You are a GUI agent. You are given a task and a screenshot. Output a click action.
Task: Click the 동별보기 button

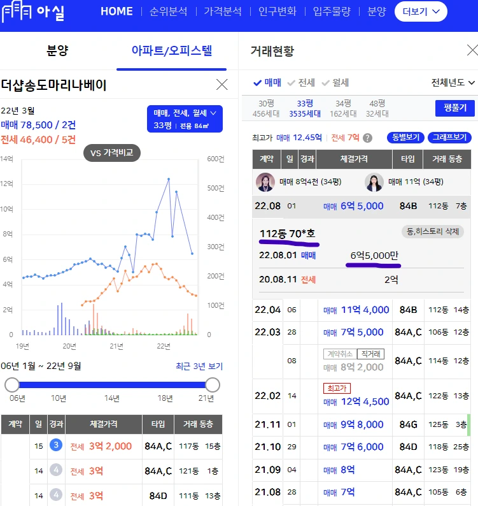(x=405, y=138)
